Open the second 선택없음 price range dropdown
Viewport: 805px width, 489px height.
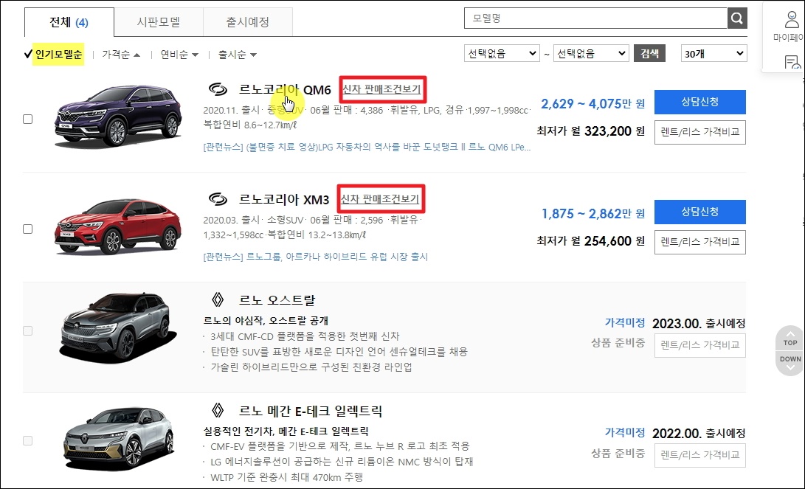[x=591, y=53]
